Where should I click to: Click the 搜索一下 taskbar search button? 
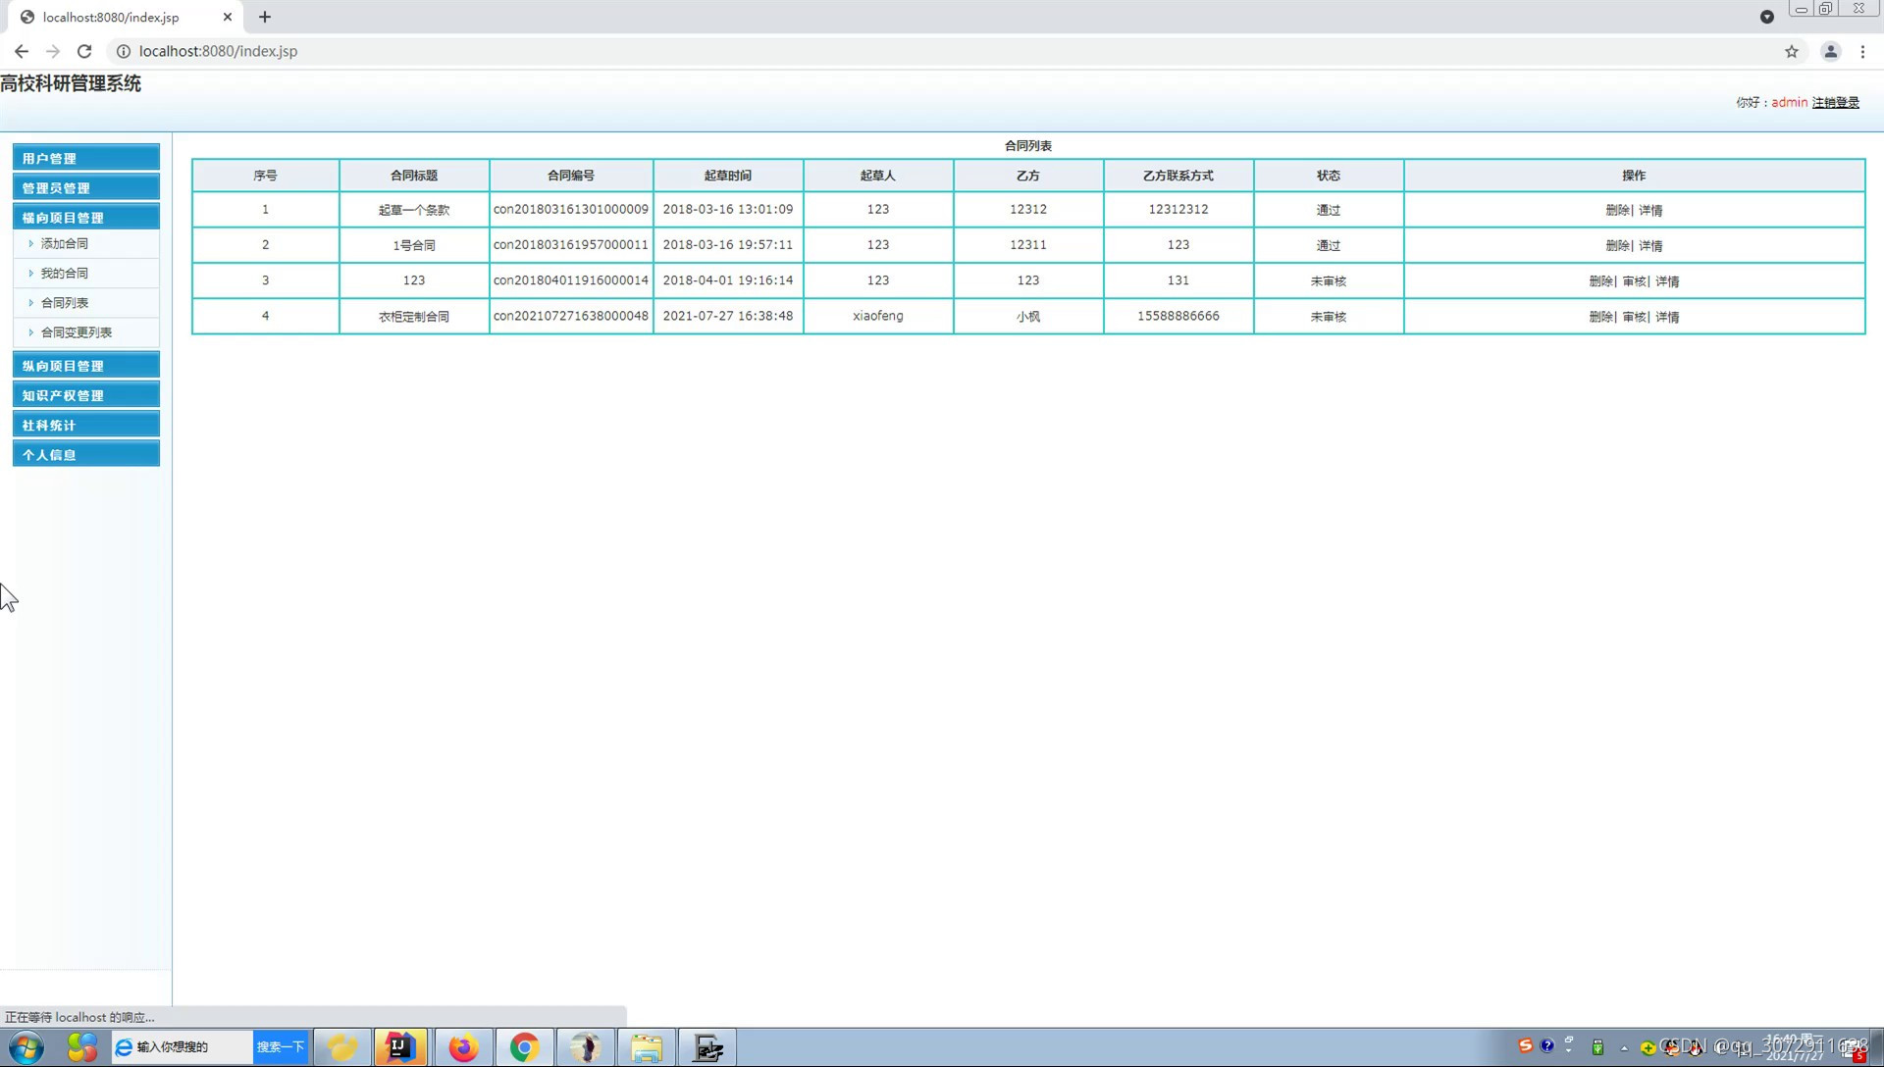pos(281,1047)
